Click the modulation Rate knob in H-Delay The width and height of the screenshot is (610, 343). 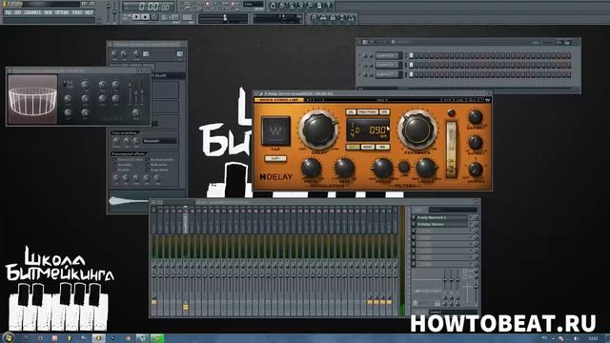(344, 169)
